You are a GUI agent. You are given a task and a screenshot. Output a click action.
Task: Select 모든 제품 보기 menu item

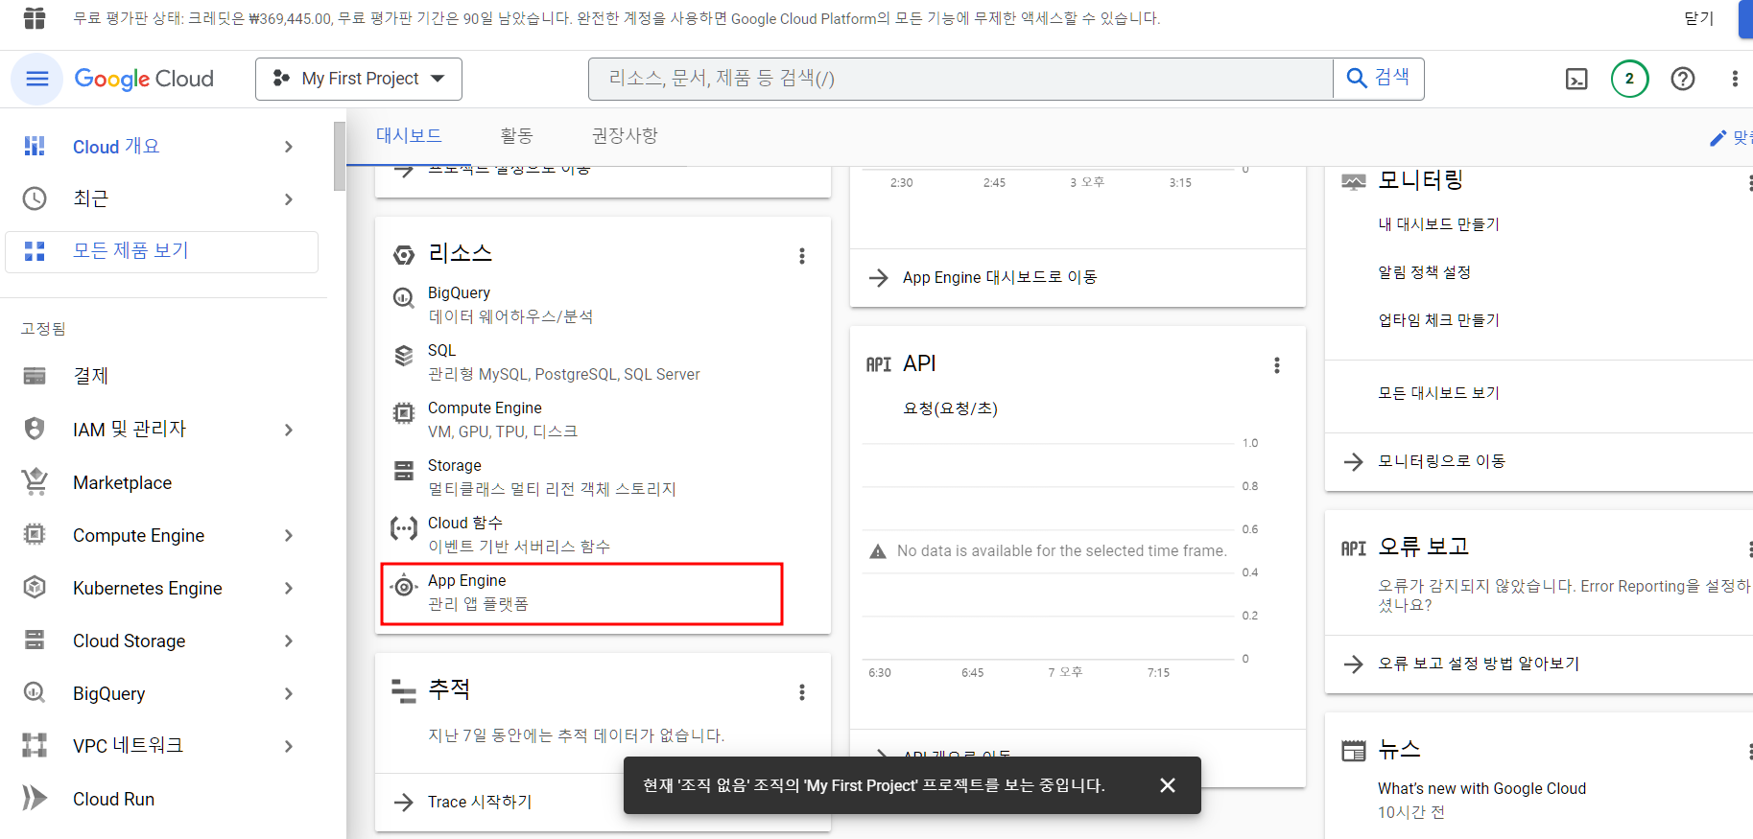click(x=162, y=251)
